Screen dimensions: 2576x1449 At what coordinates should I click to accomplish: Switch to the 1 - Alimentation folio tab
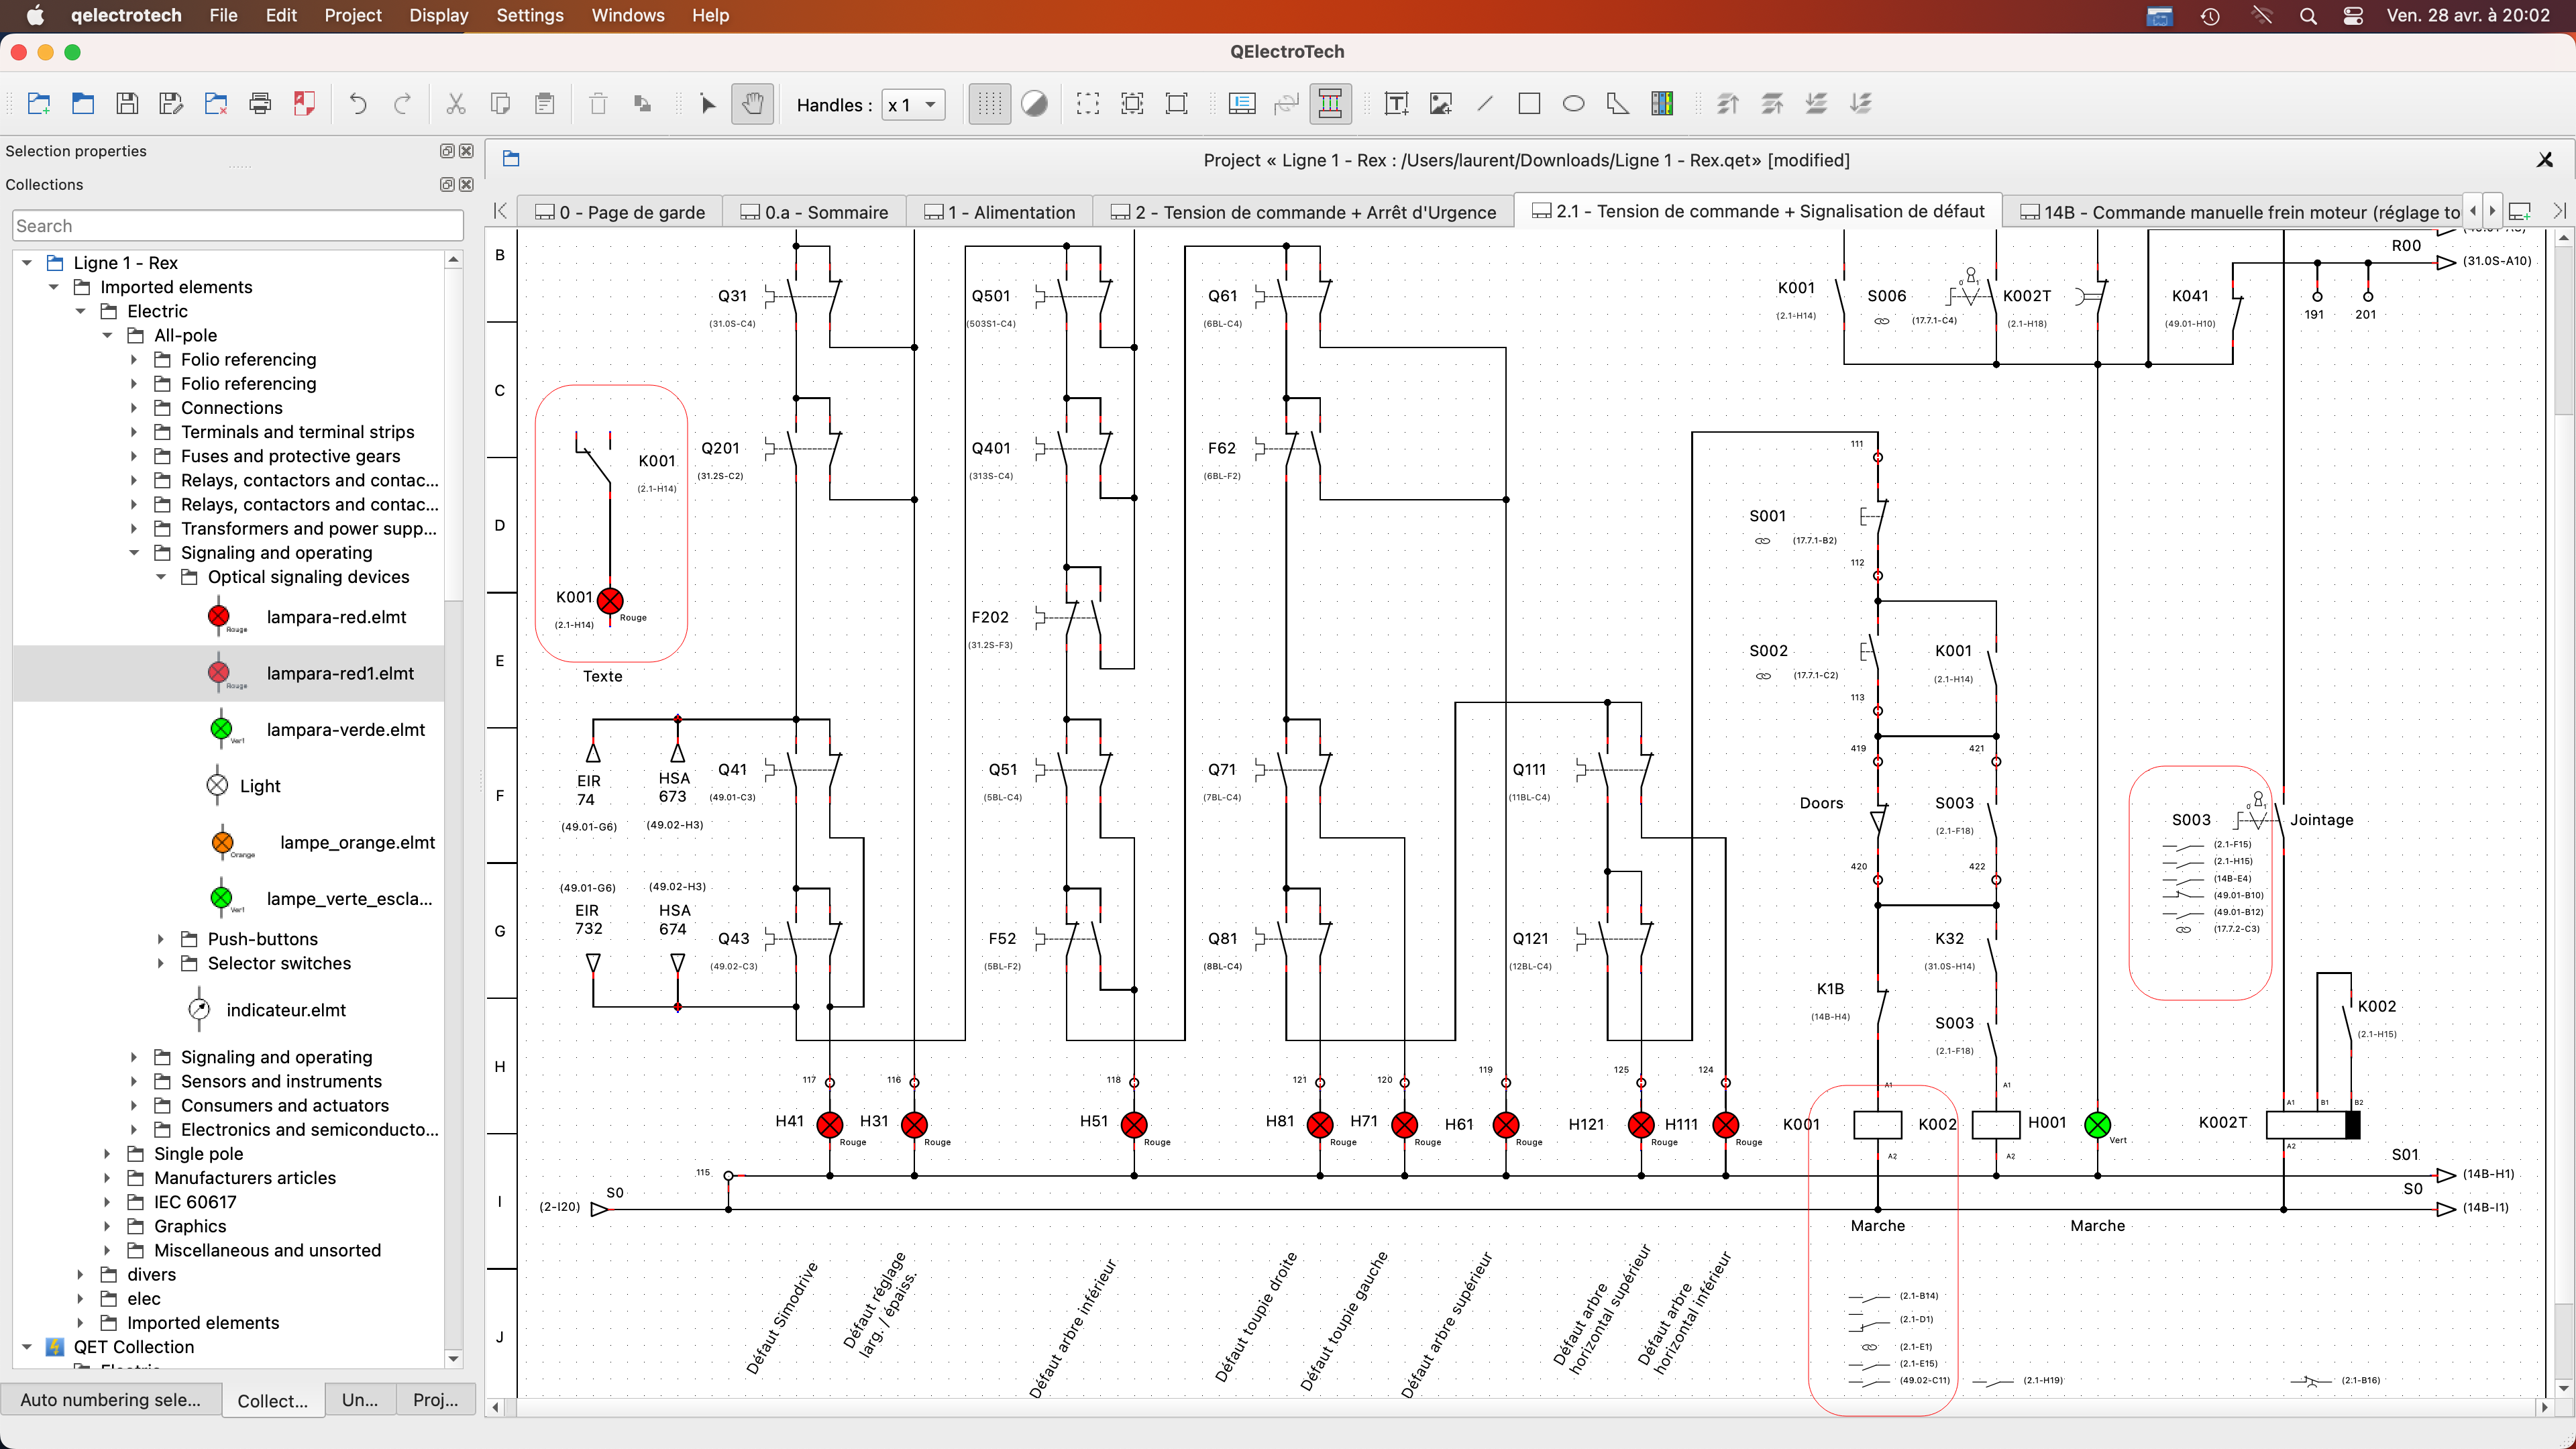pos(999,212)
